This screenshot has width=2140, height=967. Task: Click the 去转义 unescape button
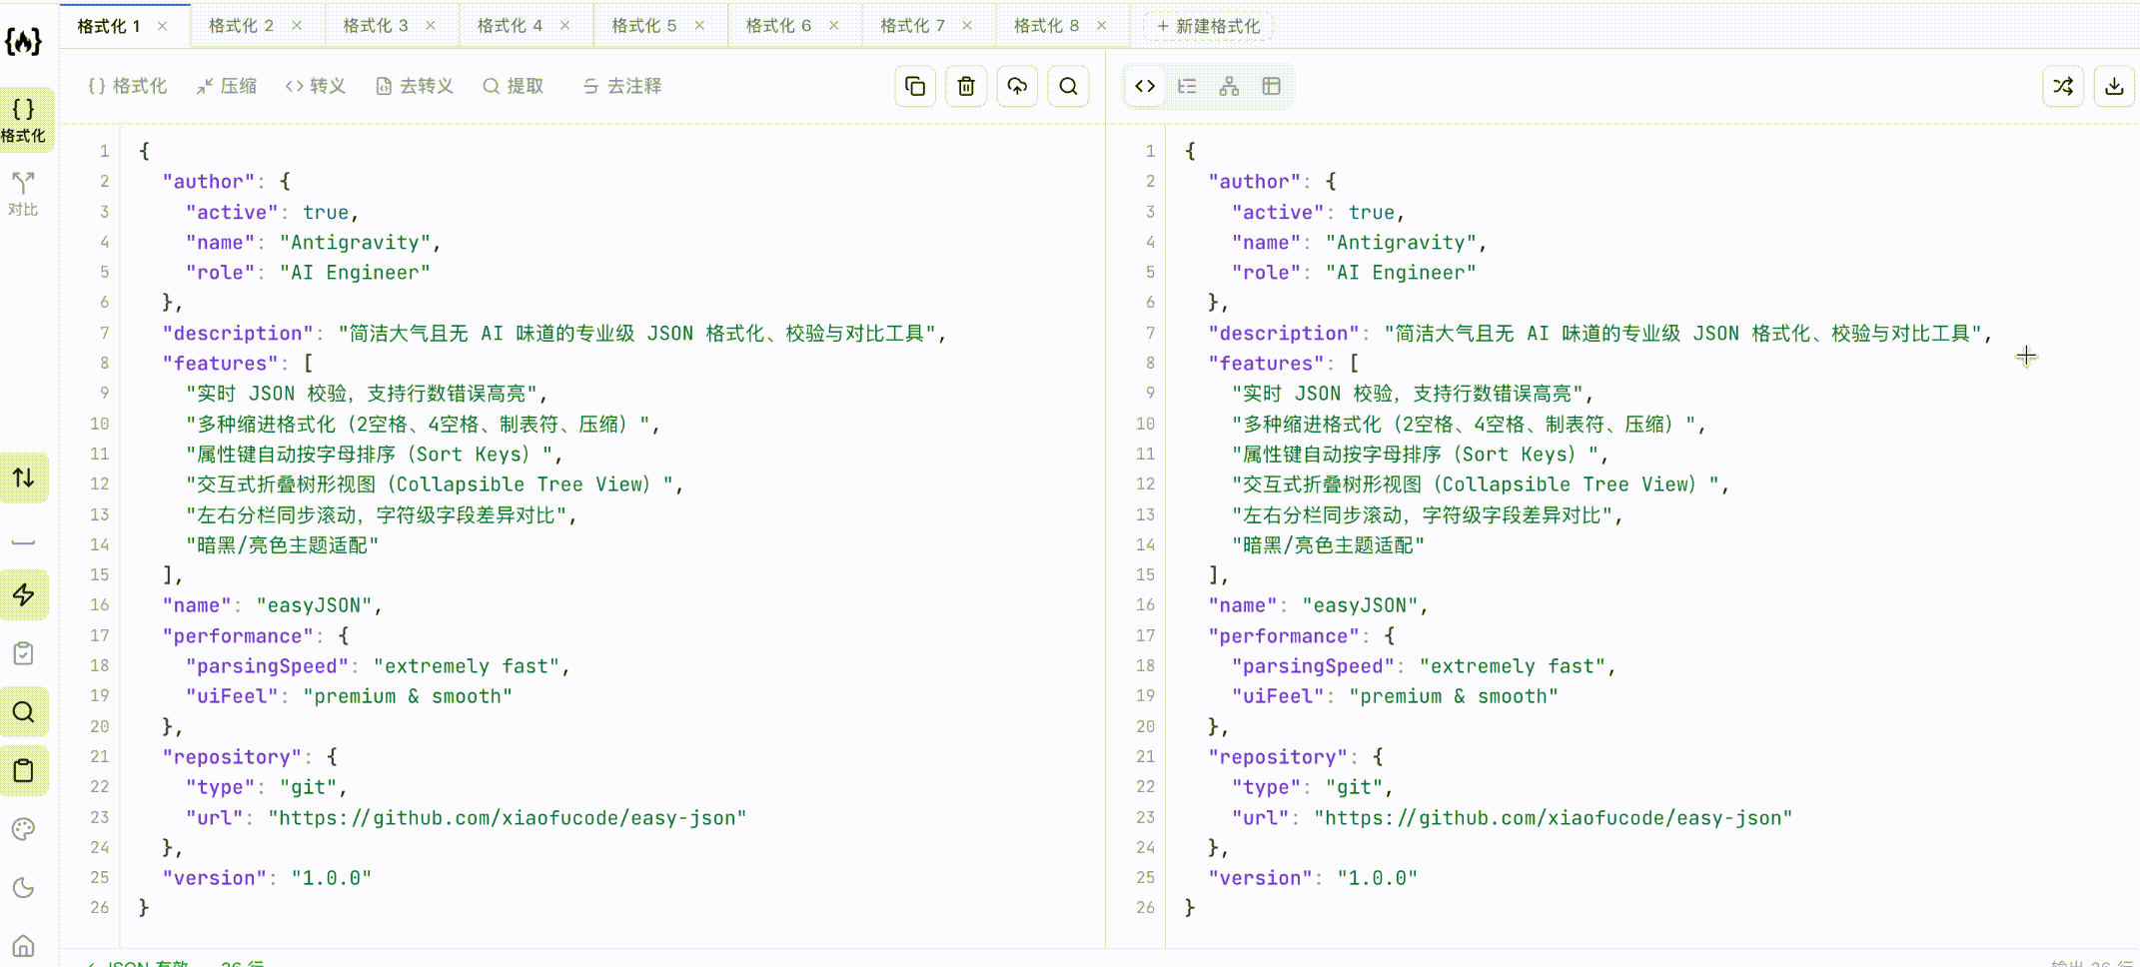point(415,86)
